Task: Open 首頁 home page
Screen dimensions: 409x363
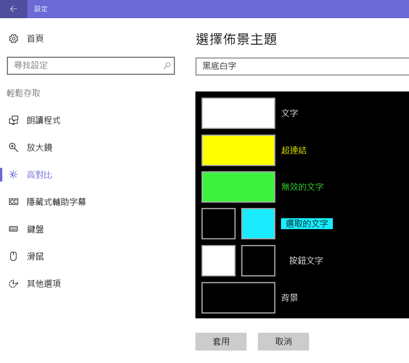Action: [x=35, y=39]
